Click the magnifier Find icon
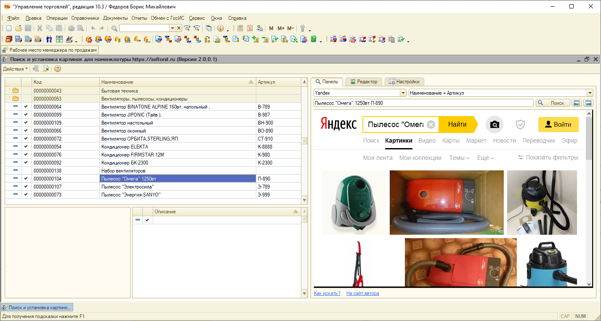 point(114,28)
